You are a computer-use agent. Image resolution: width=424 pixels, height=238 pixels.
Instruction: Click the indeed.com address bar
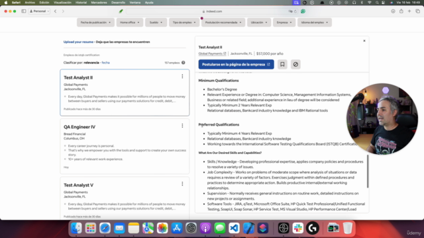212,11
